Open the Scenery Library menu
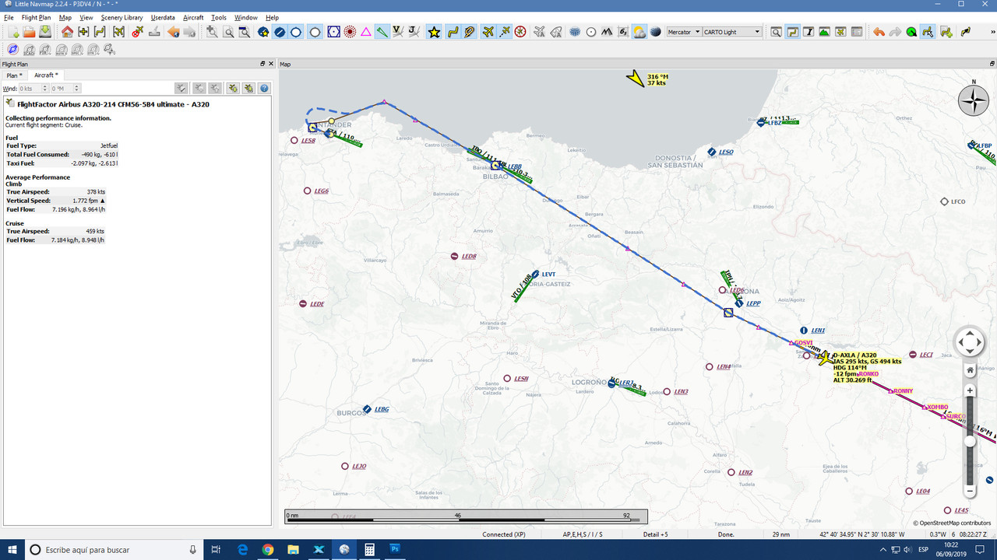Image resolution: width=997 pixels, height=560 pixels. pos(122,17)
